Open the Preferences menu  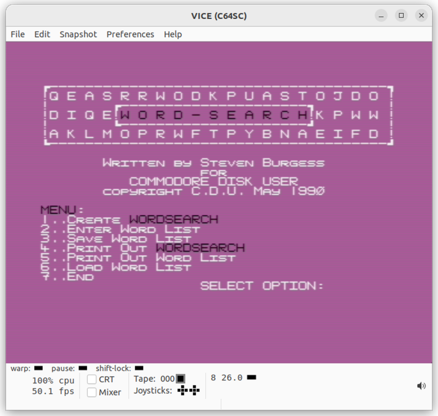(130, 34)
